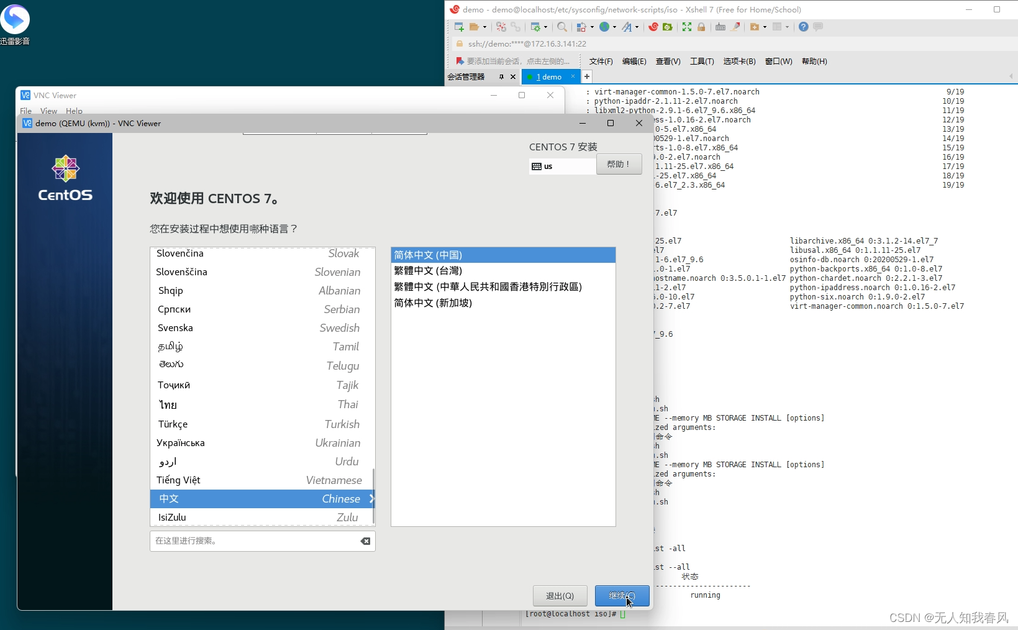Click the Disconnect icon in Xshell toolbar
The width and height of the screenshot is (1018, 630).
[x=501, y=27]
